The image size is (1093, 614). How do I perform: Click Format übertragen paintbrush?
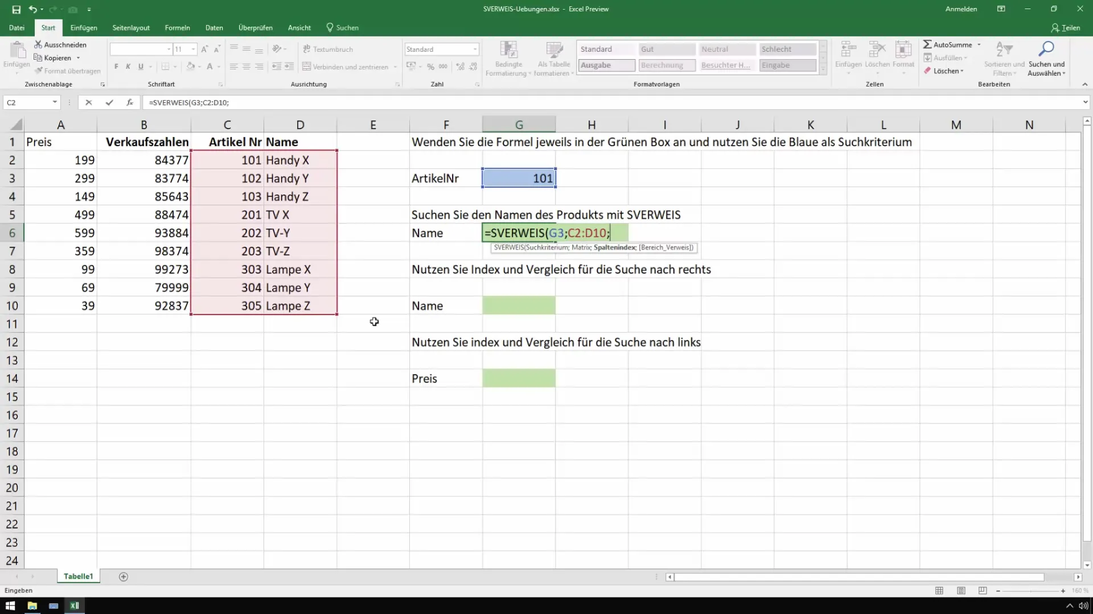click(x=67, y=71)
